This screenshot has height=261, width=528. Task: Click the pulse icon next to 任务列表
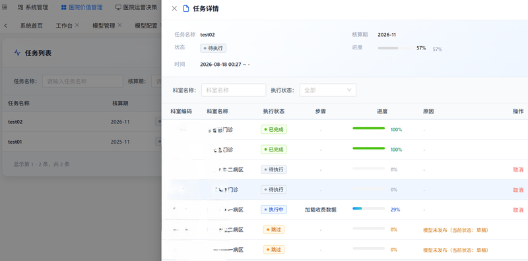17,53
